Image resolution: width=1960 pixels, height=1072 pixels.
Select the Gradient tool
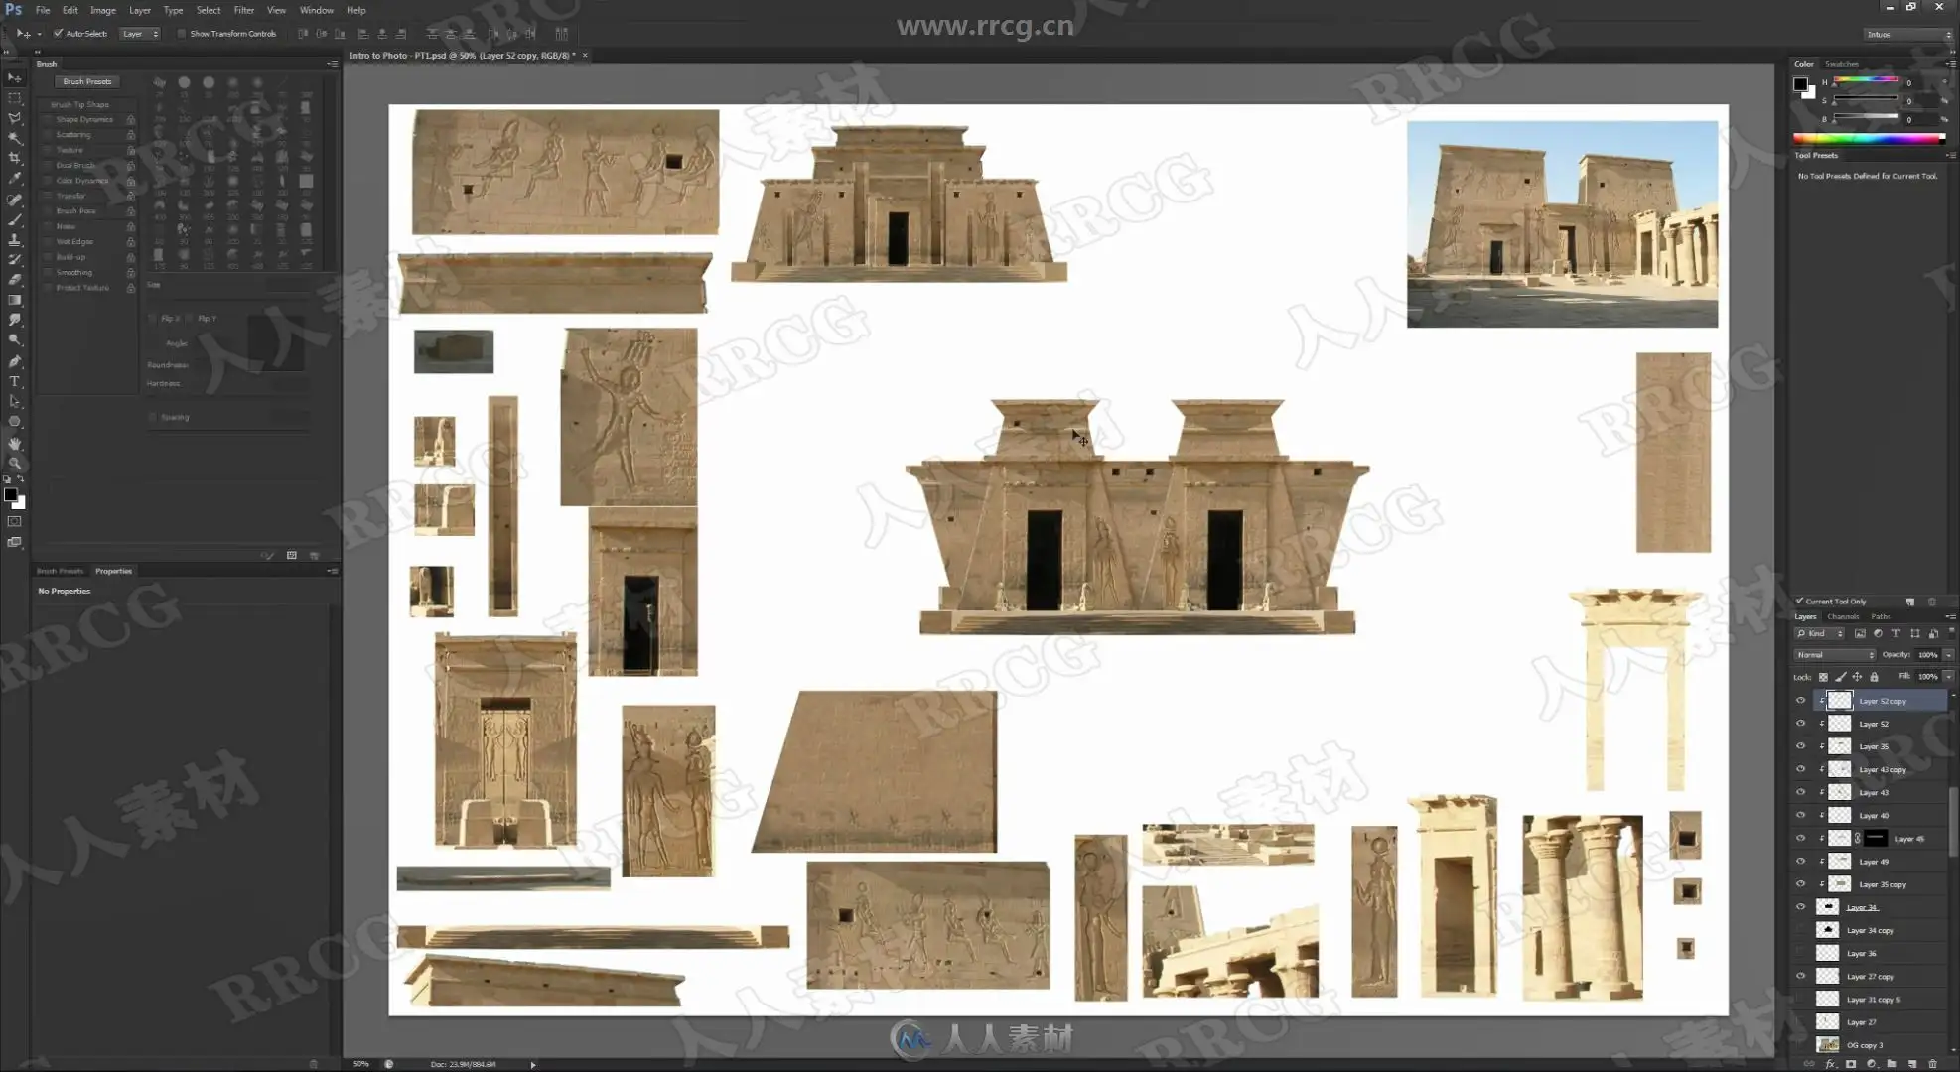[14, 300]
